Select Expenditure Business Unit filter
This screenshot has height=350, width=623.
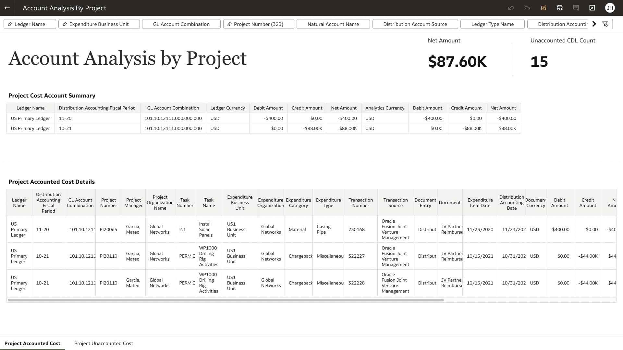(99, 24)
